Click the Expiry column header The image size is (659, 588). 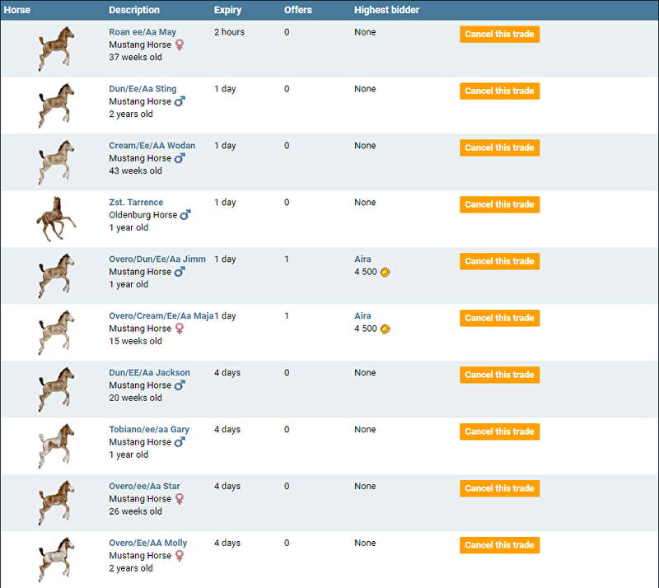[x=228, y=10]
